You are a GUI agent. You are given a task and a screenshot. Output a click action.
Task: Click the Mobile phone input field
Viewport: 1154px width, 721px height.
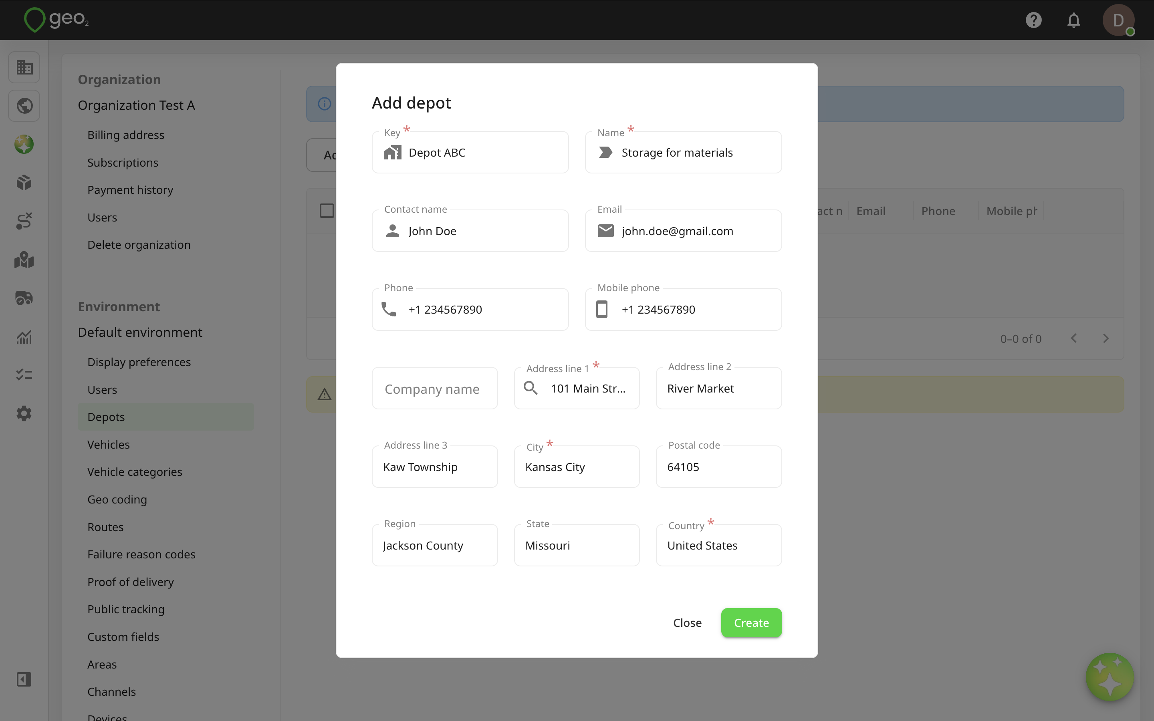coord(683,310)
